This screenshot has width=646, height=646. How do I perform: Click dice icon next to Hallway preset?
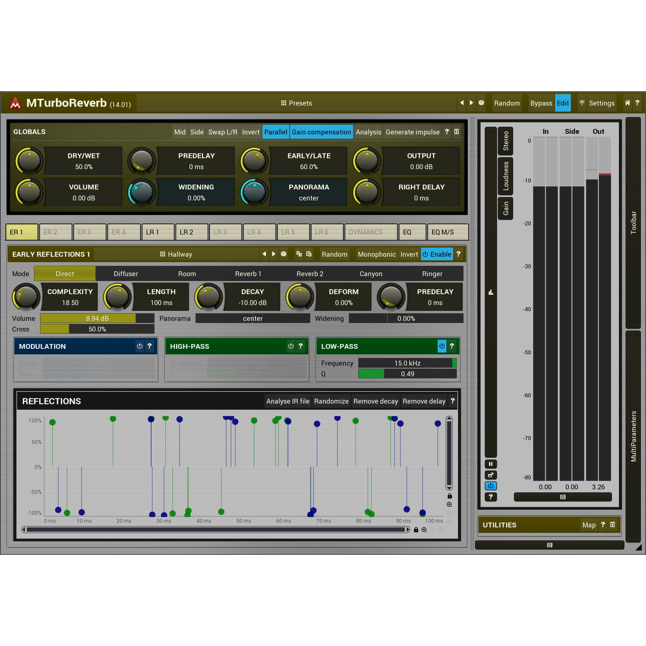pos(284,254)
